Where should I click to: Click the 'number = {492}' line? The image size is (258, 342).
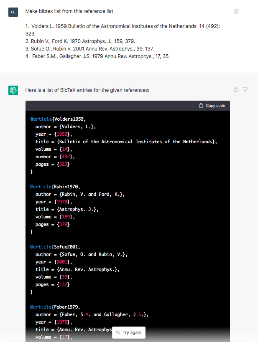[55, 157]
